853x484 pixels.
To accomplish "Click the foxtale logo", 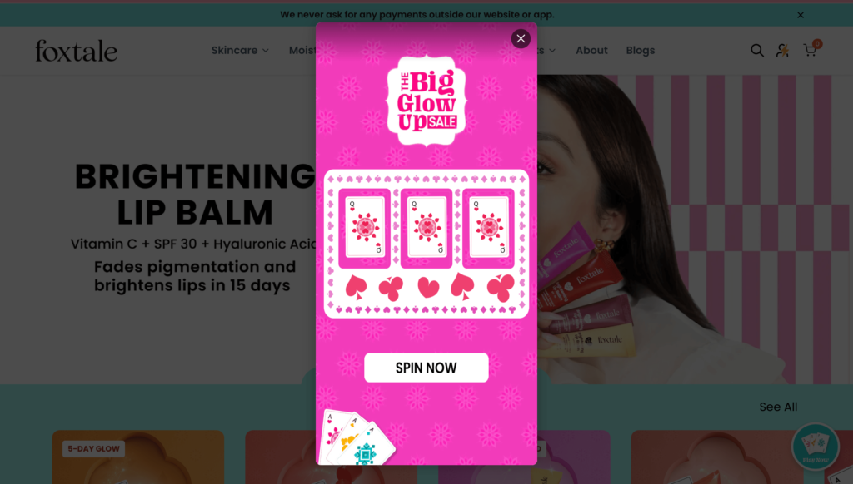I will [76, 51].
